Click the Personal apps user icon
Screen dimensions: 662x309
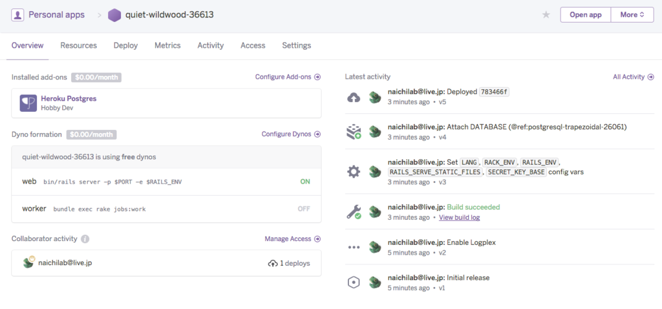tap(17, 15)
